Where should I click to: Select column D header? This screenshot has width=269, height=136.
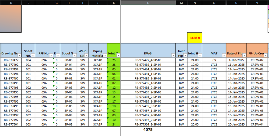(11, 3)
